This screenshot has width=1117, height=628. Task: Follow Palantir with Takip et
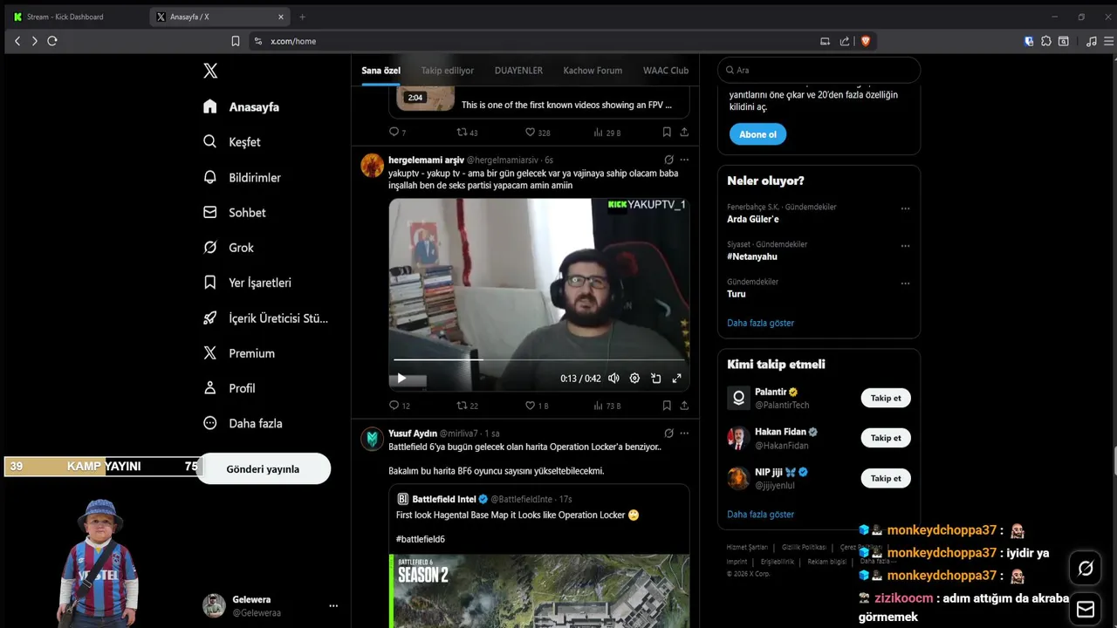coord(886,398)
